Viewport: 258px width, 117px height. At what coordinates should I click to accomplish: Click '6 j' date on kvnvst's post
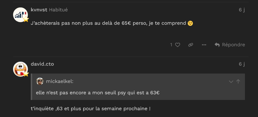242,10
